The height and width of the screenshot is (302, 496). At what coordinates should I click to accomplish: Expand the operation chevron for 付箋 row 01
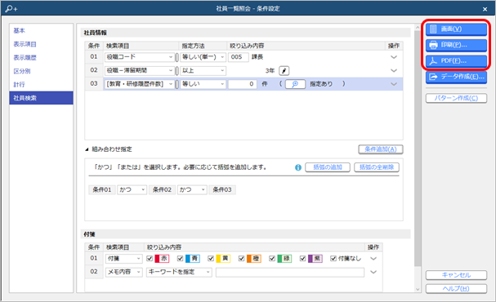point(373,259)
